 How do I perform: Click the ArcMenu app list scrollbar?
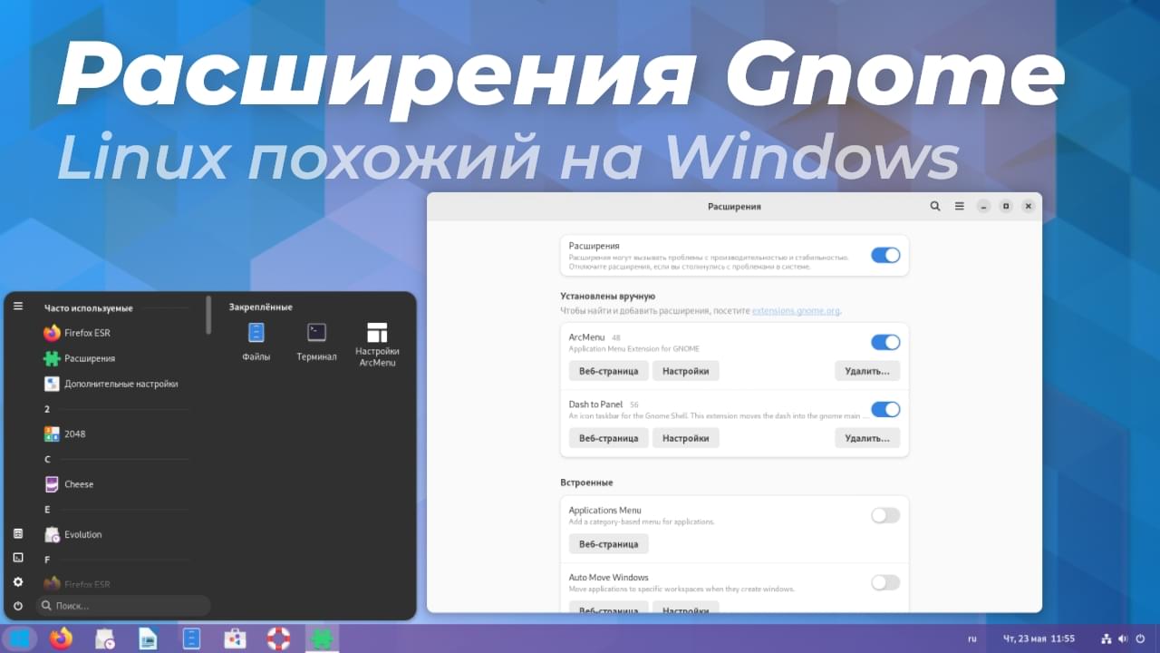208,314
